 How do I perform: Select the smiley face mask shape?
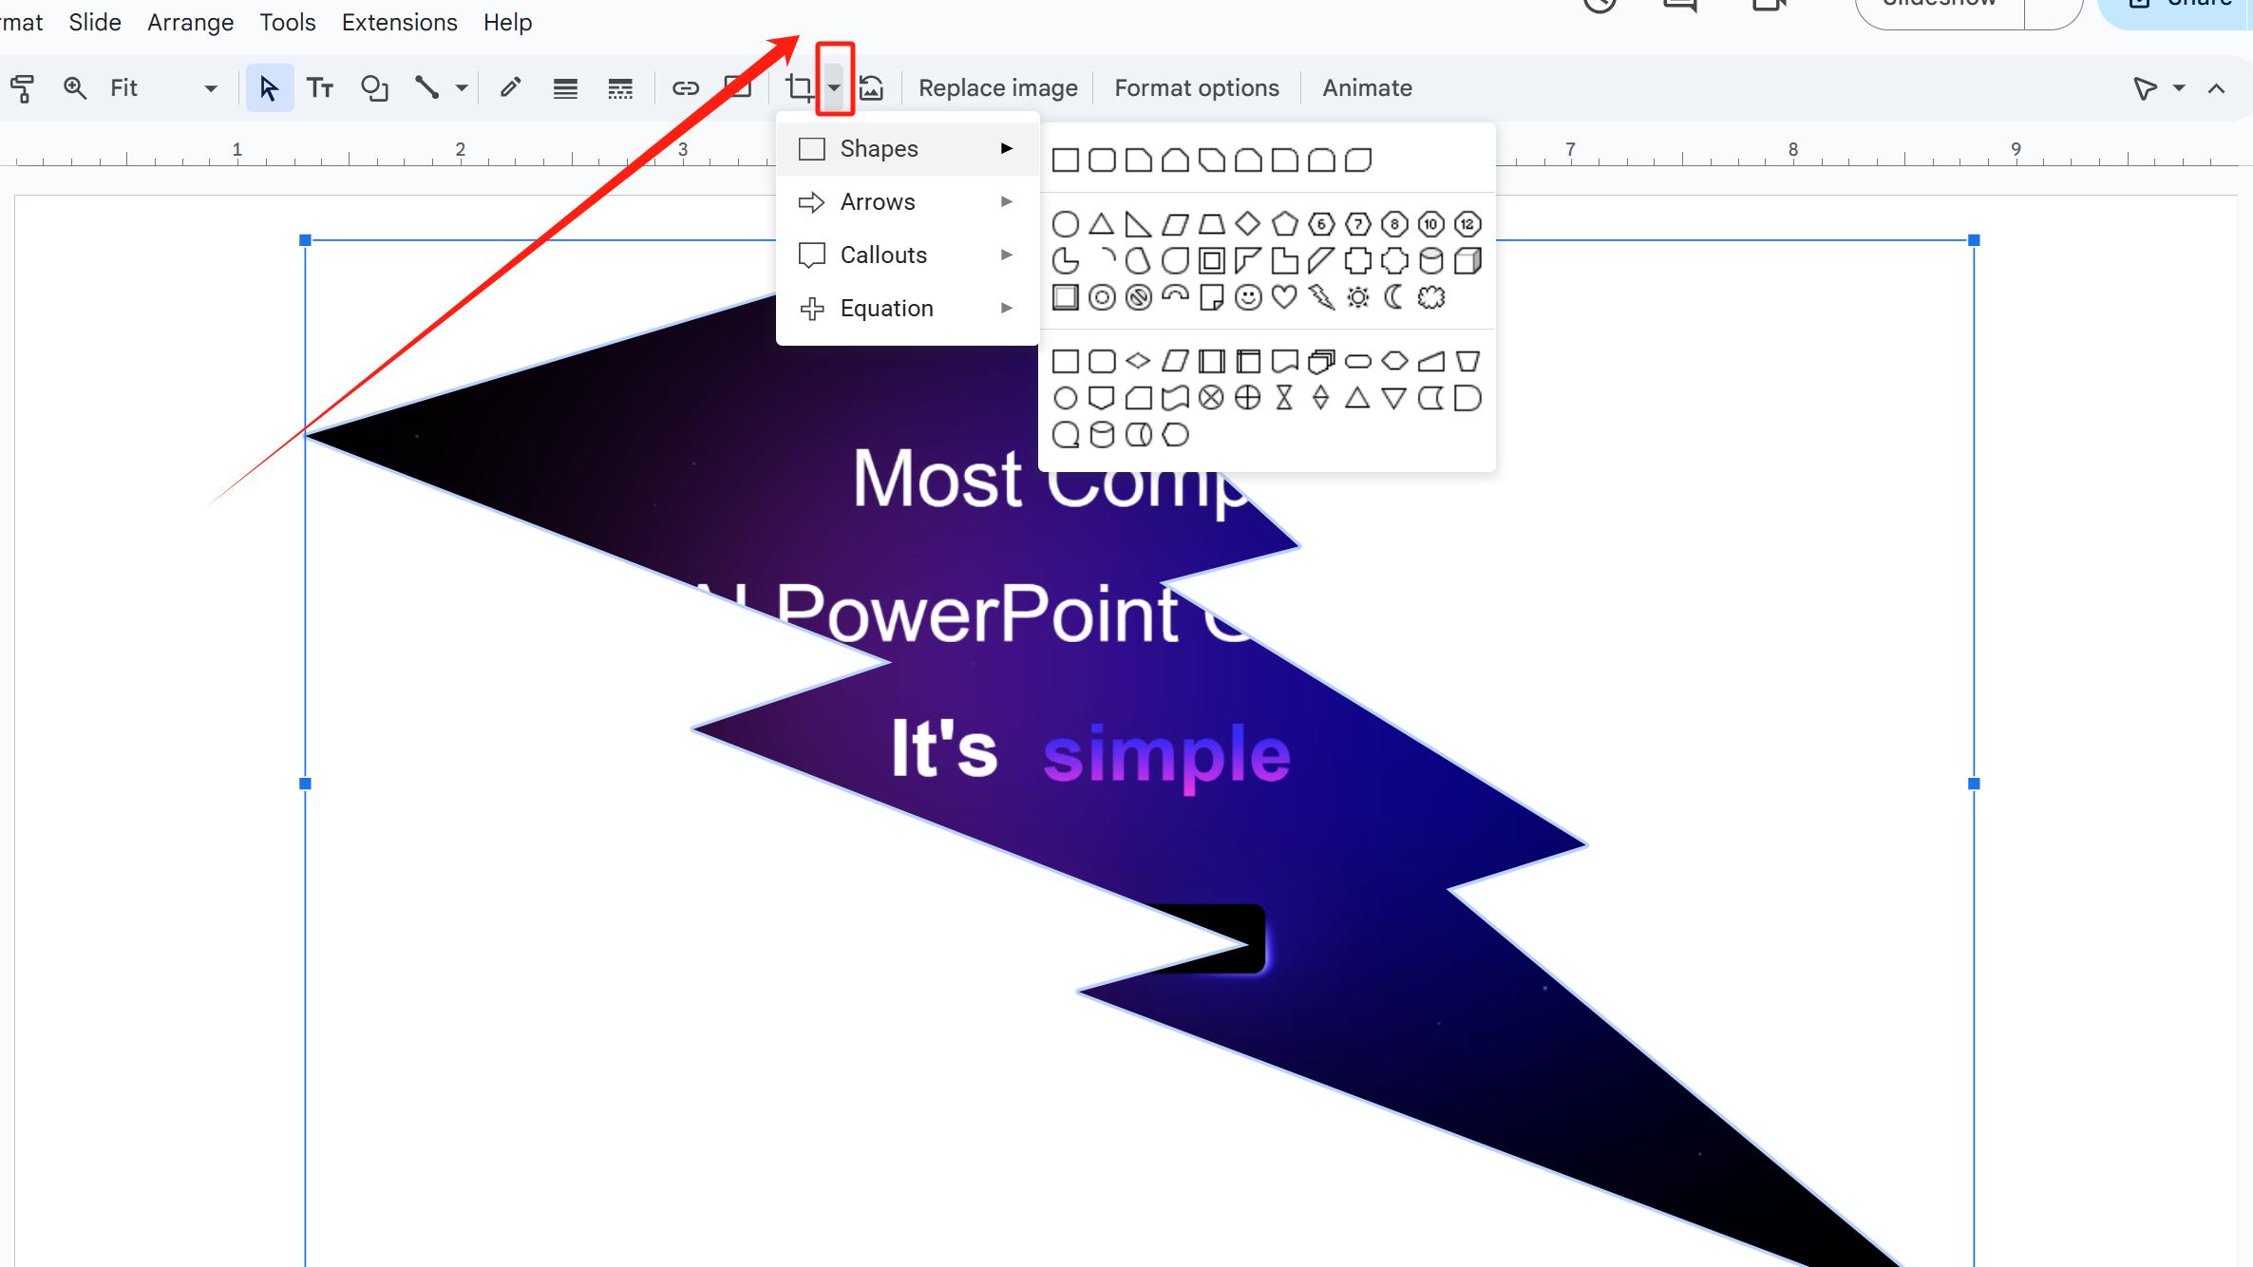tap(1248, 297)
